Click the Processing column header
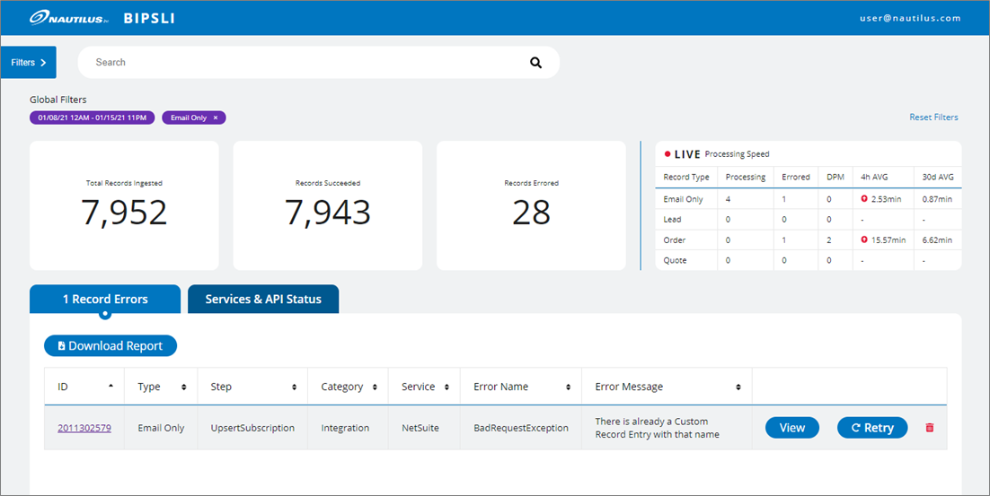 point(746,177)
